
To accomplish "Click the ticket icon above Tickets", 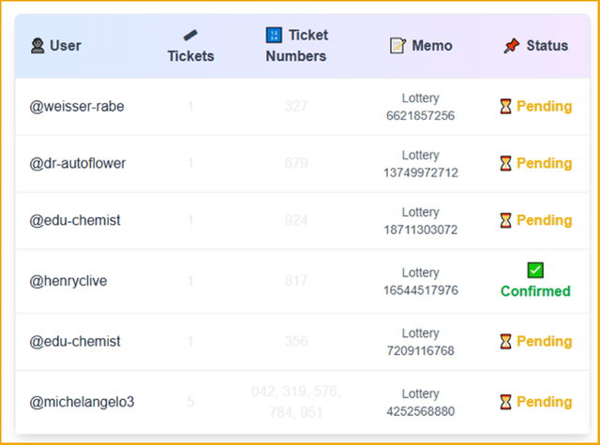I will coord(190,36).
